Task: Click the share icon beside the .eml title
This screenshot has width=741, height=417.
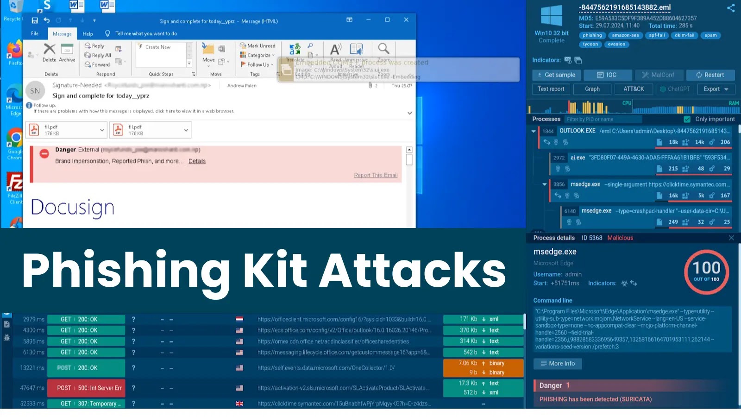Action: click(x=731, y=8)
